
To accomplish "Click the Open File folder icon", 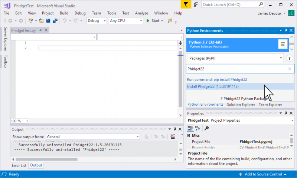I will coord(41,21).
